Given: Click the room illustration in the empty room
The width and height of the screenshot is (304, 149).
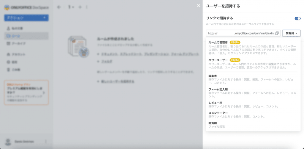Looking at the screenshot, I should 78,47.
